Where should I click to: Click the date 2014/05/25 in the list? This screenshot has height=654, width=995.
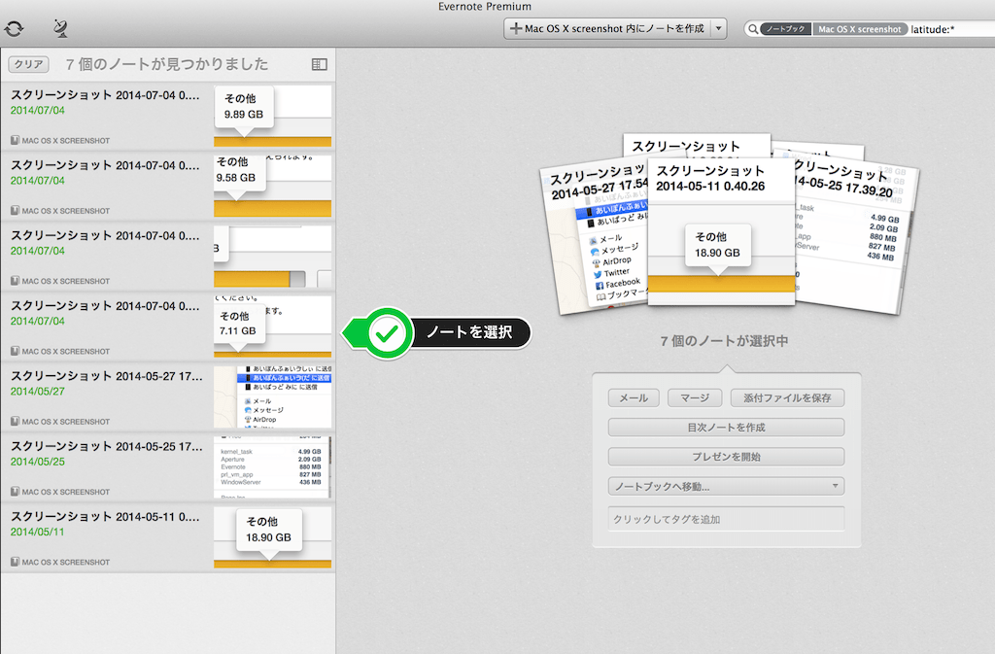[38, 462]
